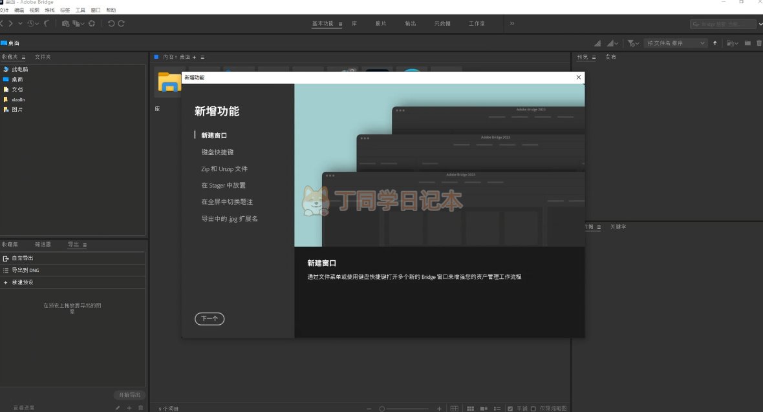This screenshot has width=763, height=412.
Task: Click the delete item trash icon
Action: click(x=758, y=43)
